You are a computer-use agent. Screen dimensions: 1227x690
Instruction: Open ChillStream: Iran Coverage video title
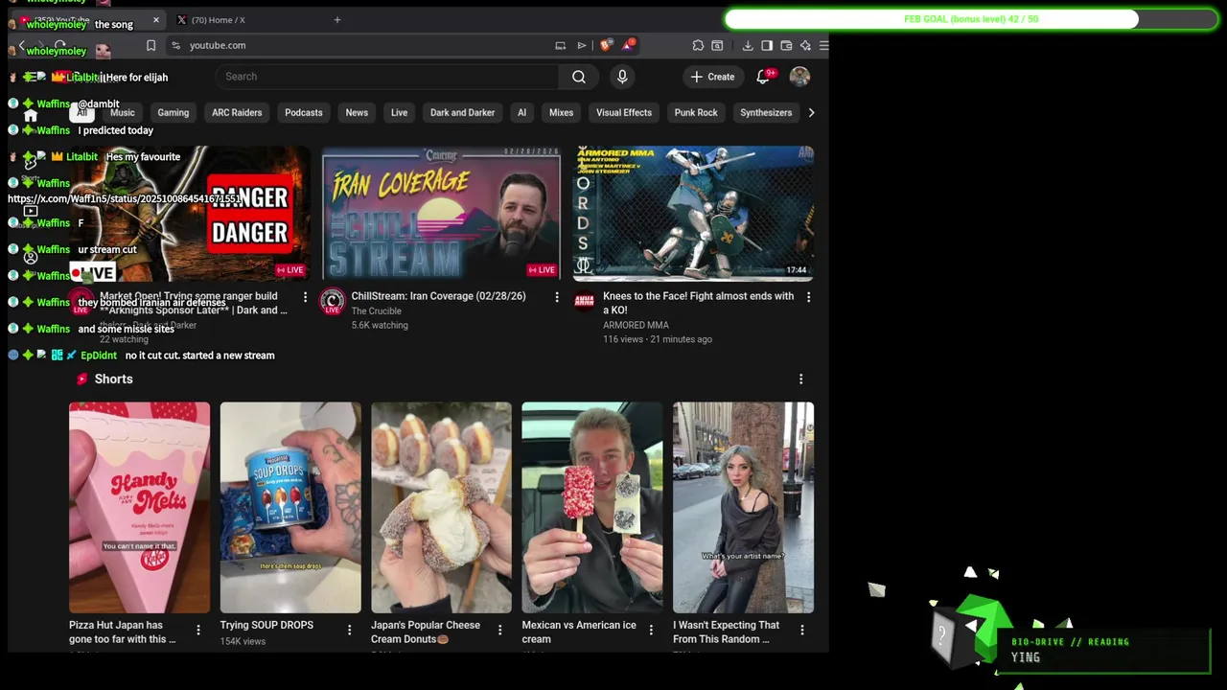point(438,296)
